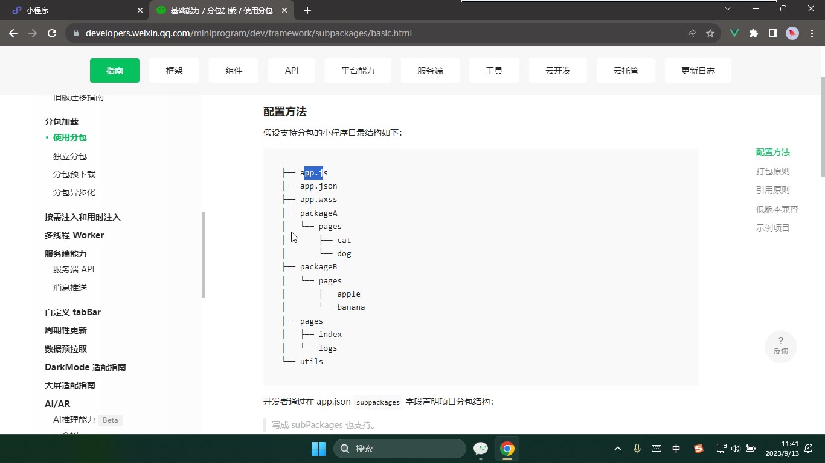Open the Vue devtools extension icon
This screenshot has height=463, width=825.
pyautogui.click(x=734, y=33)
